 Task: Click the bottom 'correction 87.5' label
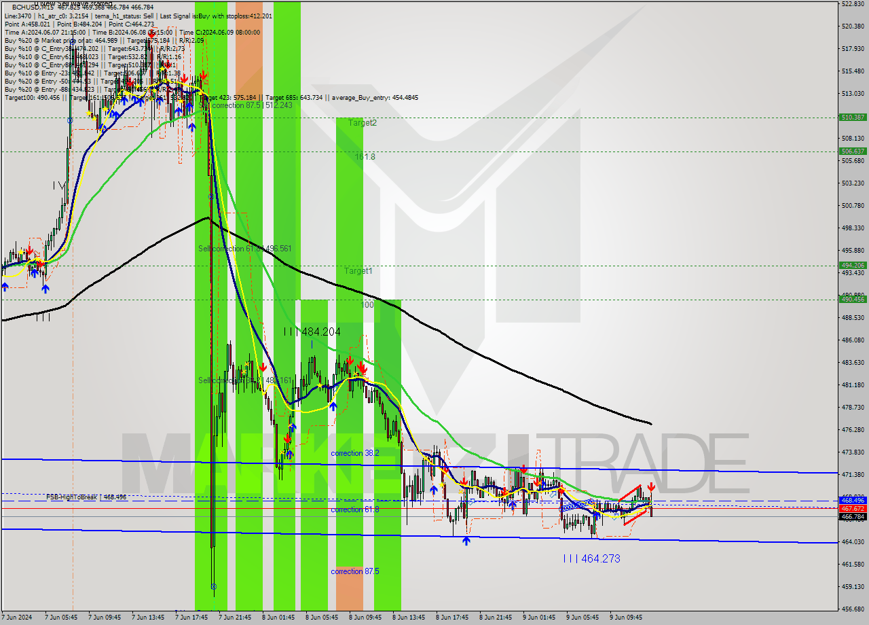click(354, 571)
